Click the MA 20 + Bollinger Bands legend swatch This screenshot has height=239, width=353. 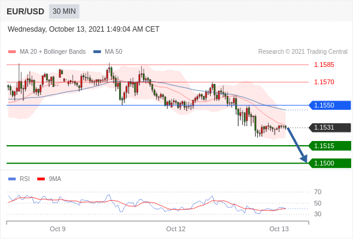coord(12,52)
